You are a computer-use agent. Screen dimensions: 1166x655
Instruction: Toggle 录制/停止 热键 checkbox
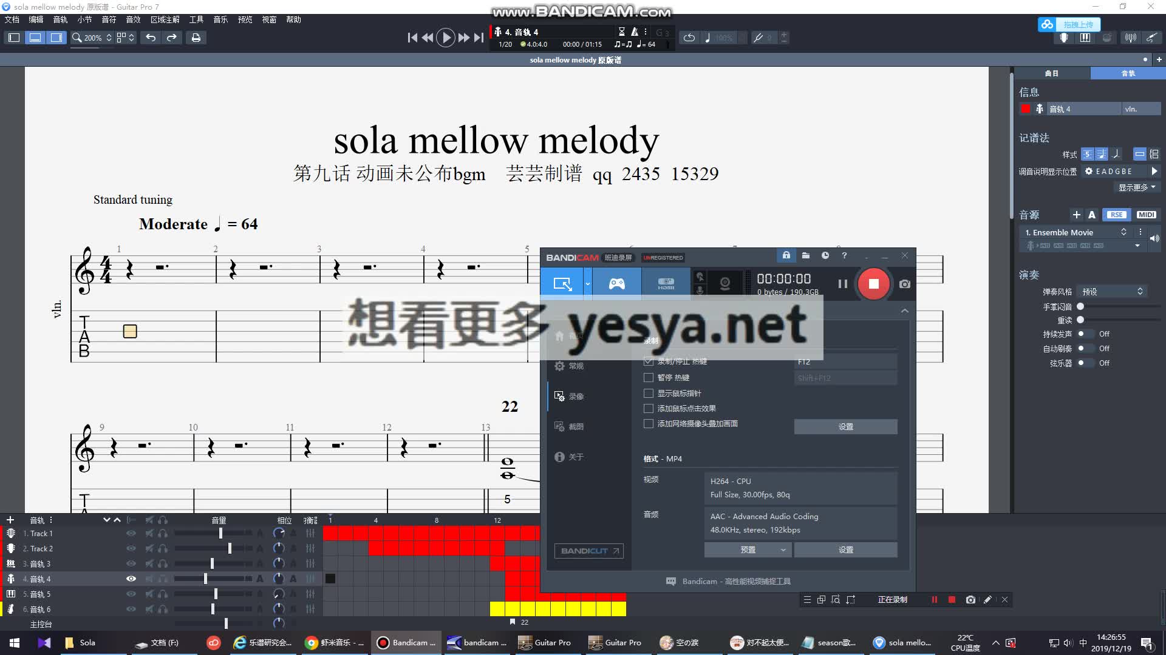pyautogui.click(x=649, y=361)
